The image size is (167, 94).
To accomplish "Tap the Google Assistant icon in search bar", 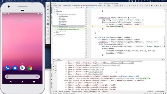I will [37, 77].
